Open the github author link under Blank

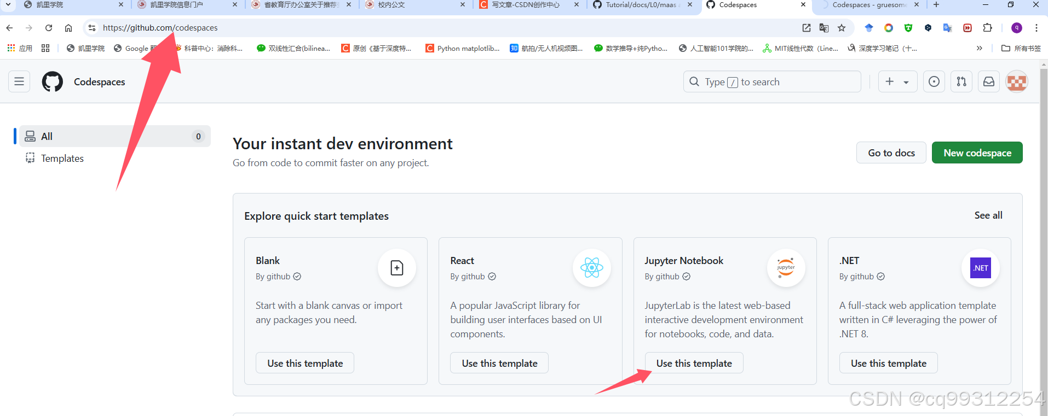click(278, 277)
